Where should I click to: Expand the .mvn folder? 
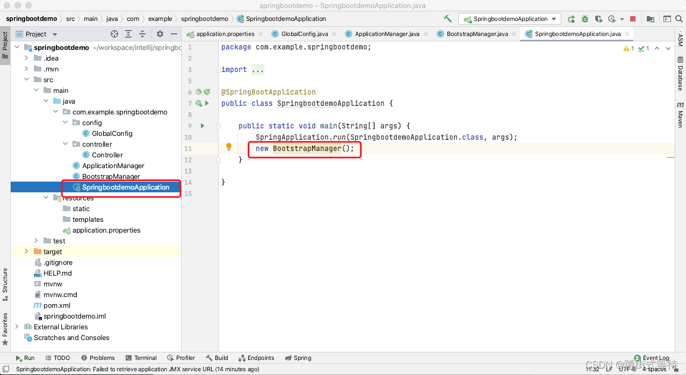coord(26,69)
